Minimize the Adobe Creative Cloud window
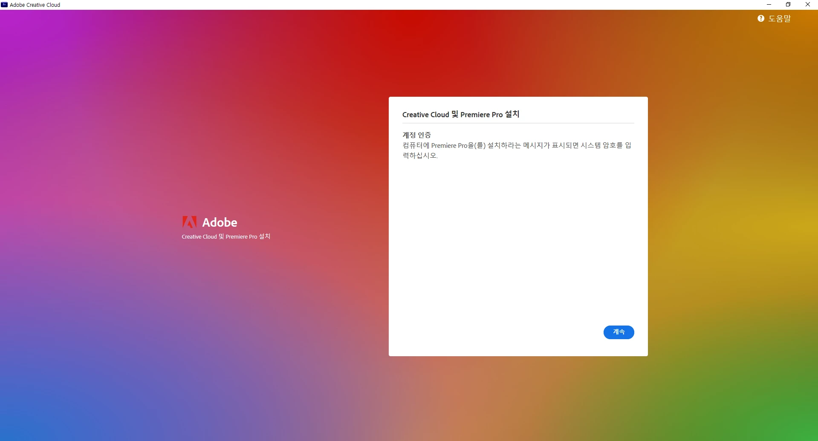Viewport: 818px width, 441px height. [x=769, y=5]
